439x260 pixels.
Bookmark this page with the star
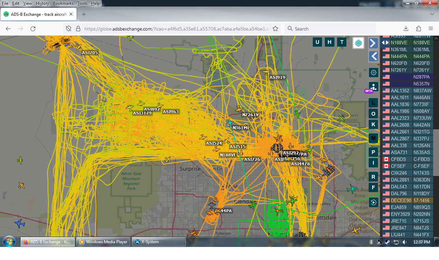tap(275, 29)
